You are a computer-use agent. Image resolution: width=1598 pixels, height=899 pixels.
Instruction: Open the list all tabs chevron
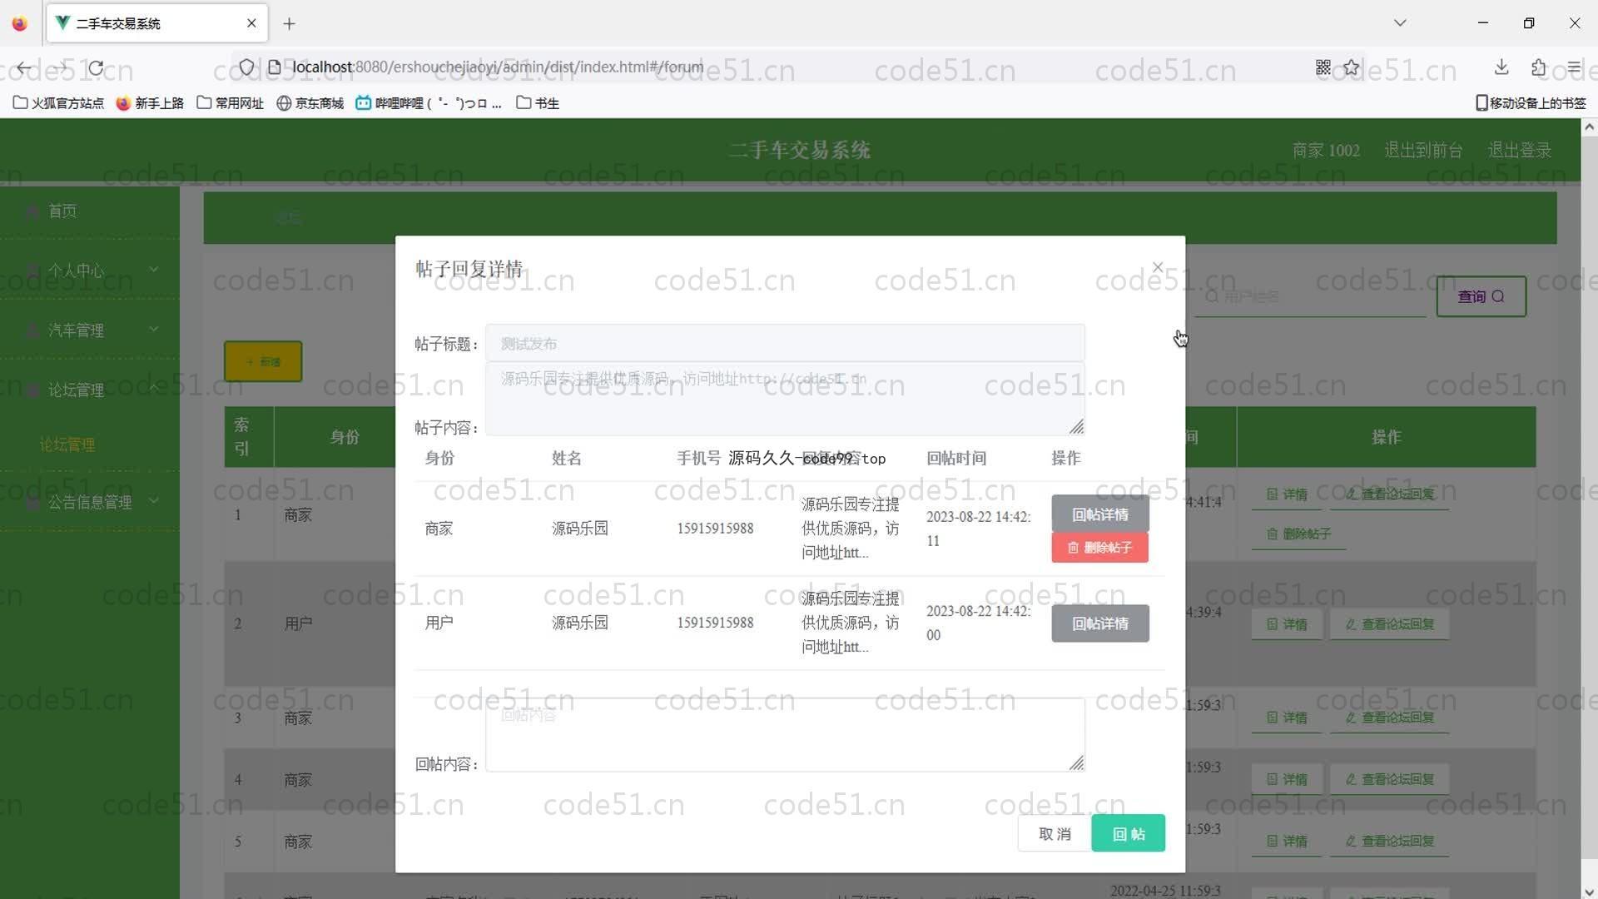[1400, 23]
